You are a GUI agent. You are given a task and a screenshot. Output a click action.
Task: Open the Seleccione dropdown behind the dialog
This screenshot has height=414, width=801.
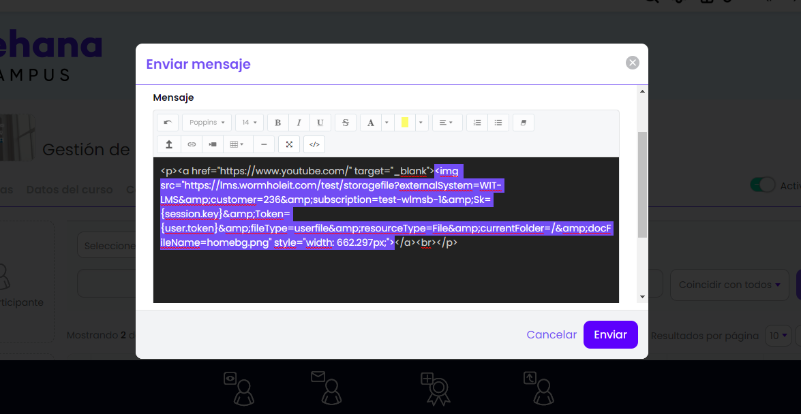click(x=106, y=246)
